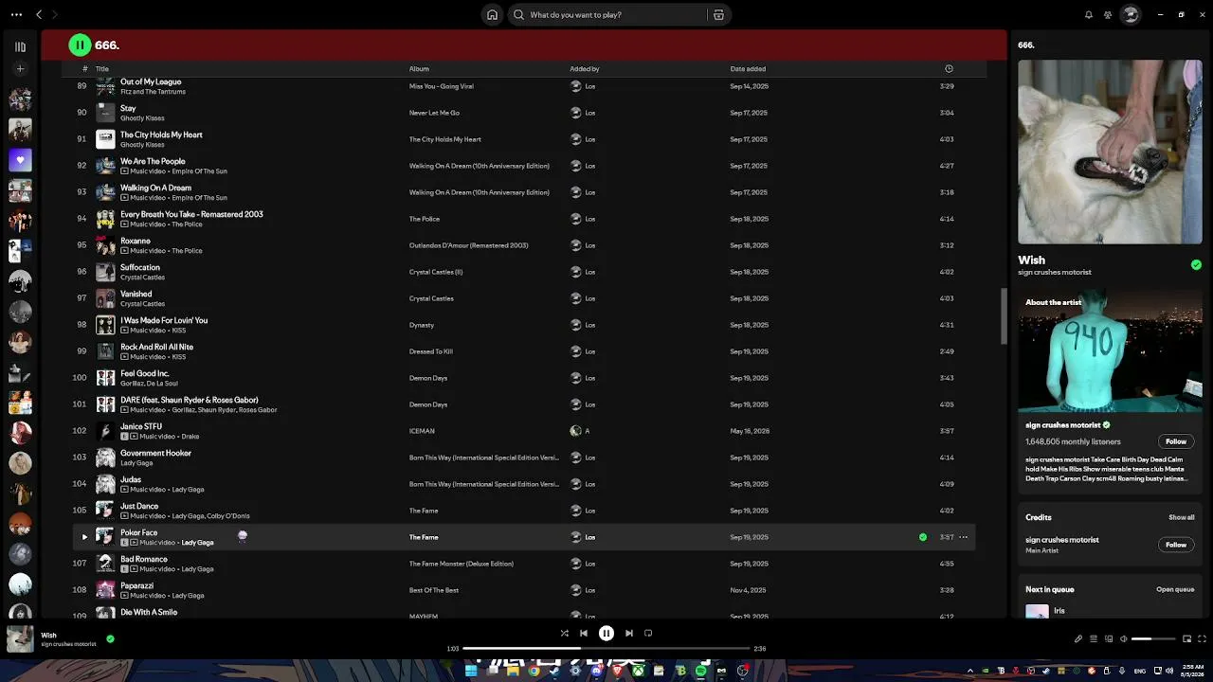Open the Windows Start menu
The height and width of the screenshot is (682, 1213).
(471, 671)
